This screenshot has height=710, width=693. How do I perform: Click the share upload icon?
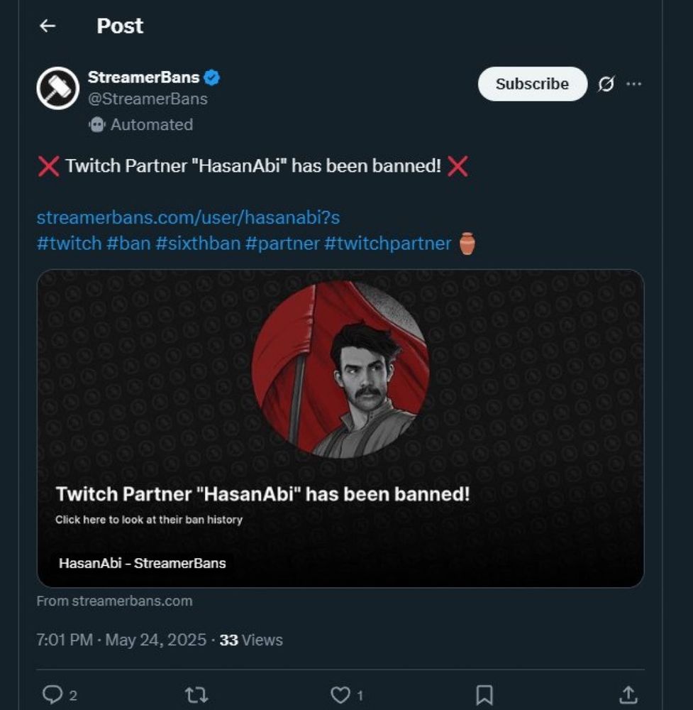pos(628,694)
